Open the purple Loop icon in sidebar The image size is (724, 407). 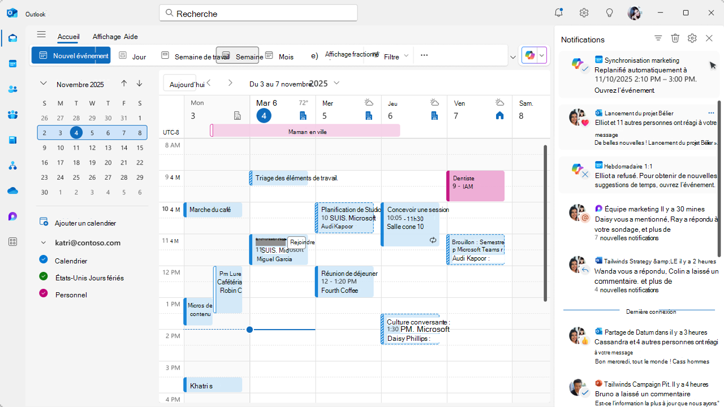point(12,216)
